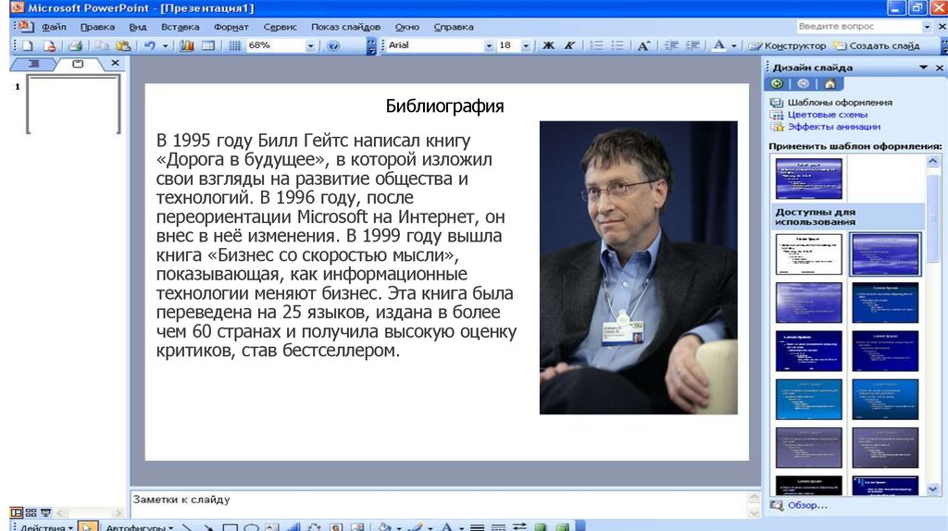This screenshot has width=948, height=531.
Task: Open the Введите вопрос dropdown arrow
Action: pos(927,27)
